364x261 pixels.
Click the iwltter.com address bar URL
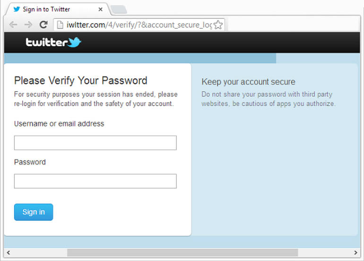tap(139, 25)
